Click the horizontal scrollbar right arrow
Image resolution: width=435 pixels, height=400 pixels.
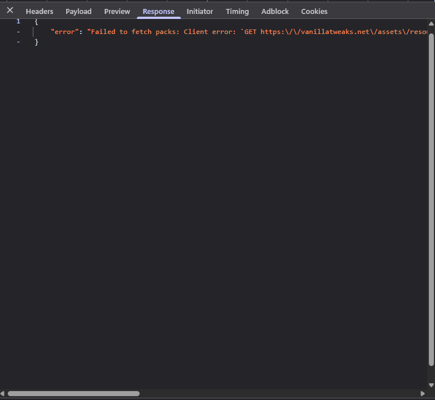tap(423, 394)
